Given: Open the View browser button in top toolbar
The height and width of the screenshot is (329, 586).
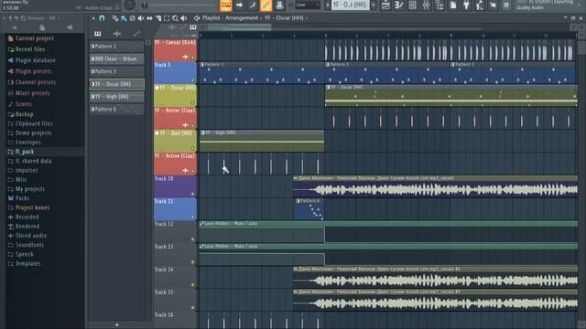Looking at the screenshot, I should (x=439, y=5).
